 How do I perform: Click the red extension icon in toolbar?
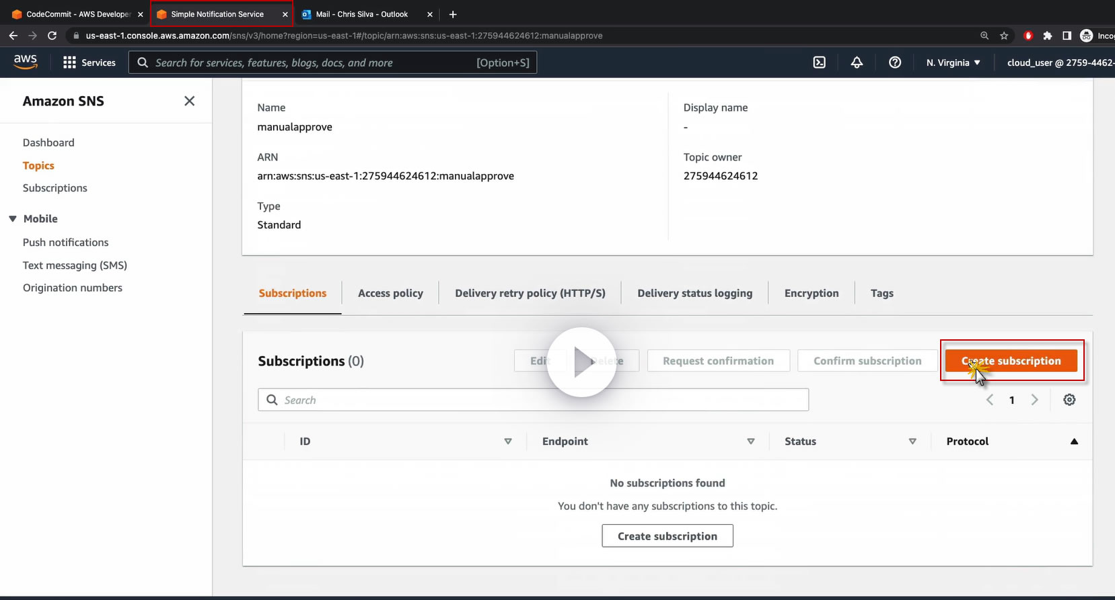[x=1028, y=36]
